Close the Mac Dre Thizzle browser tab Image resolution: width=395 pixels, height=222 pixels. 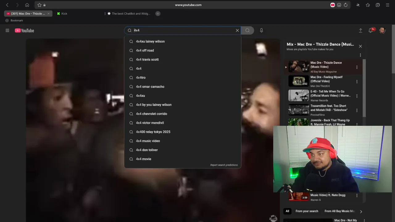48,14
